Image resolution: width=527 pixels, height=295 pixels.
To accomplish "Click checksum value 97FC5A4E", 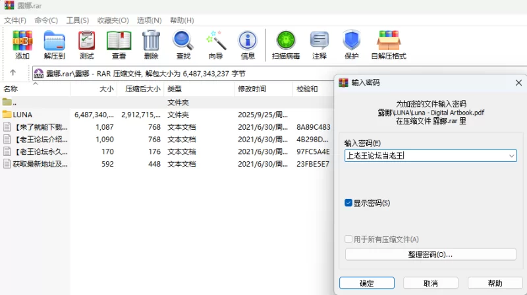I will click(313, 151).
